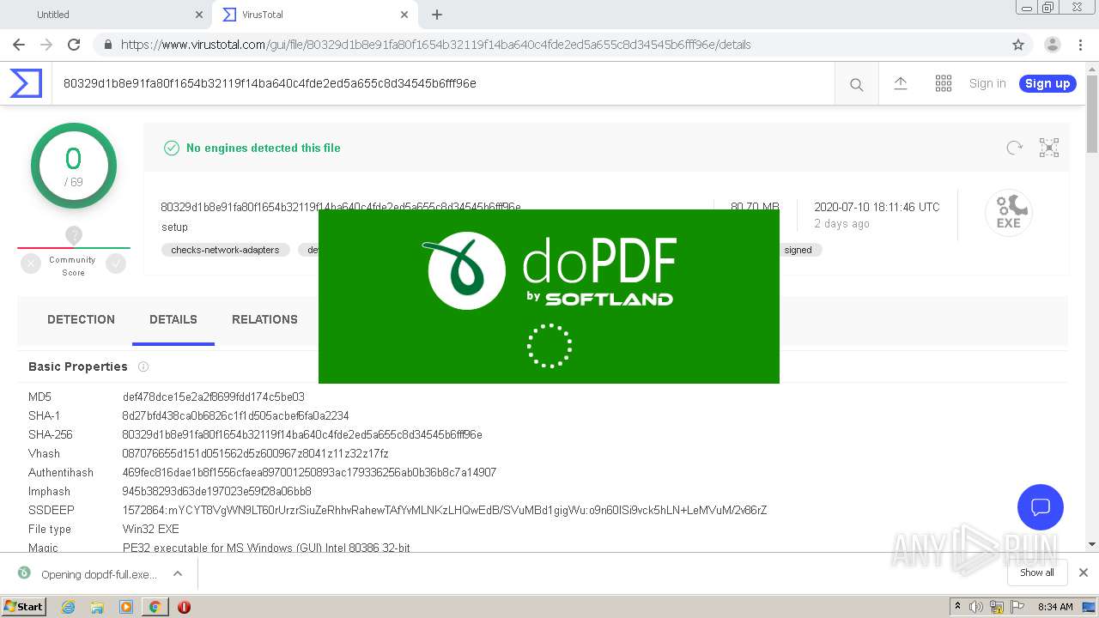Open the apps grid icon

point(944,83)
